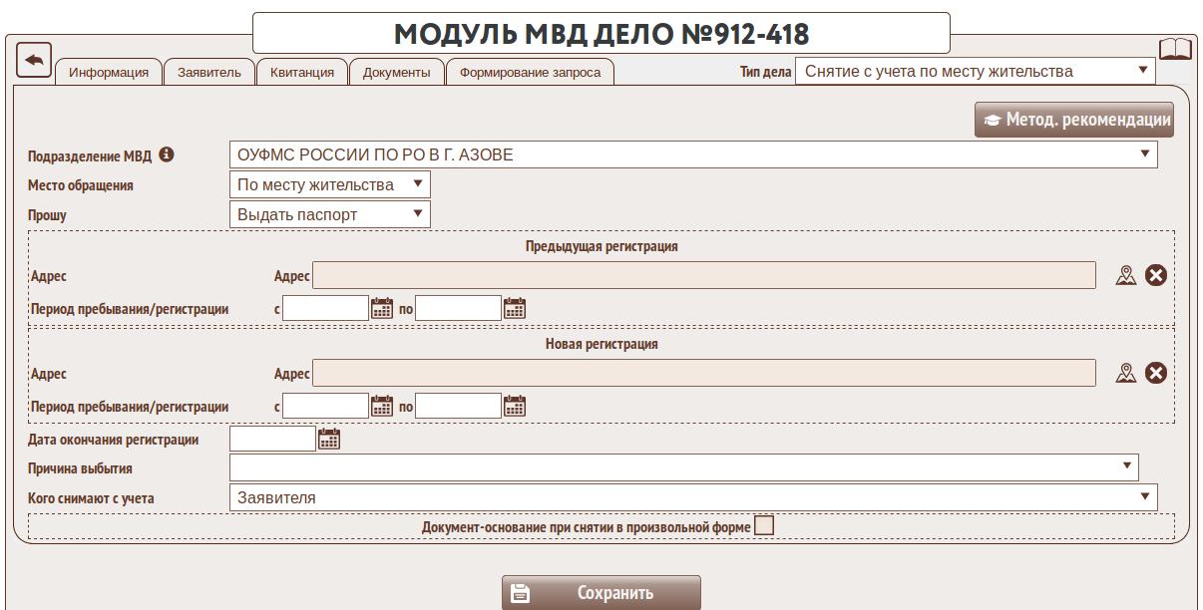Open Метод. рекомендации
The image size is (1203, 610).
1074,120
